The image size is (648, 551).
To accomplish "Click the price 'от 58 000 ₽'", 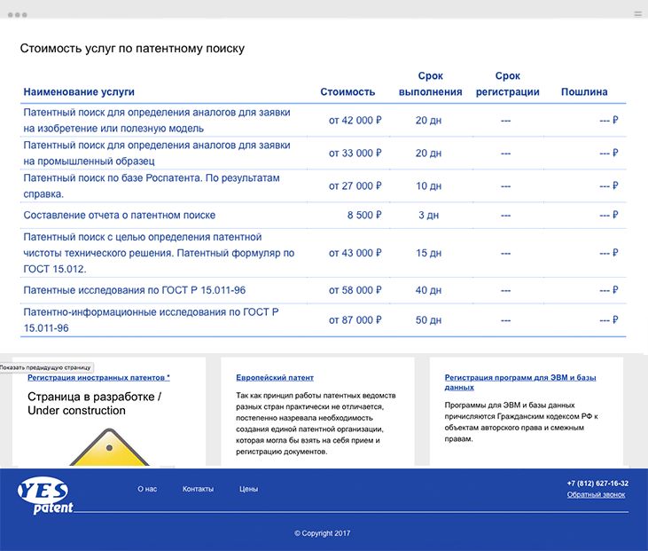I will coord(355,290).
